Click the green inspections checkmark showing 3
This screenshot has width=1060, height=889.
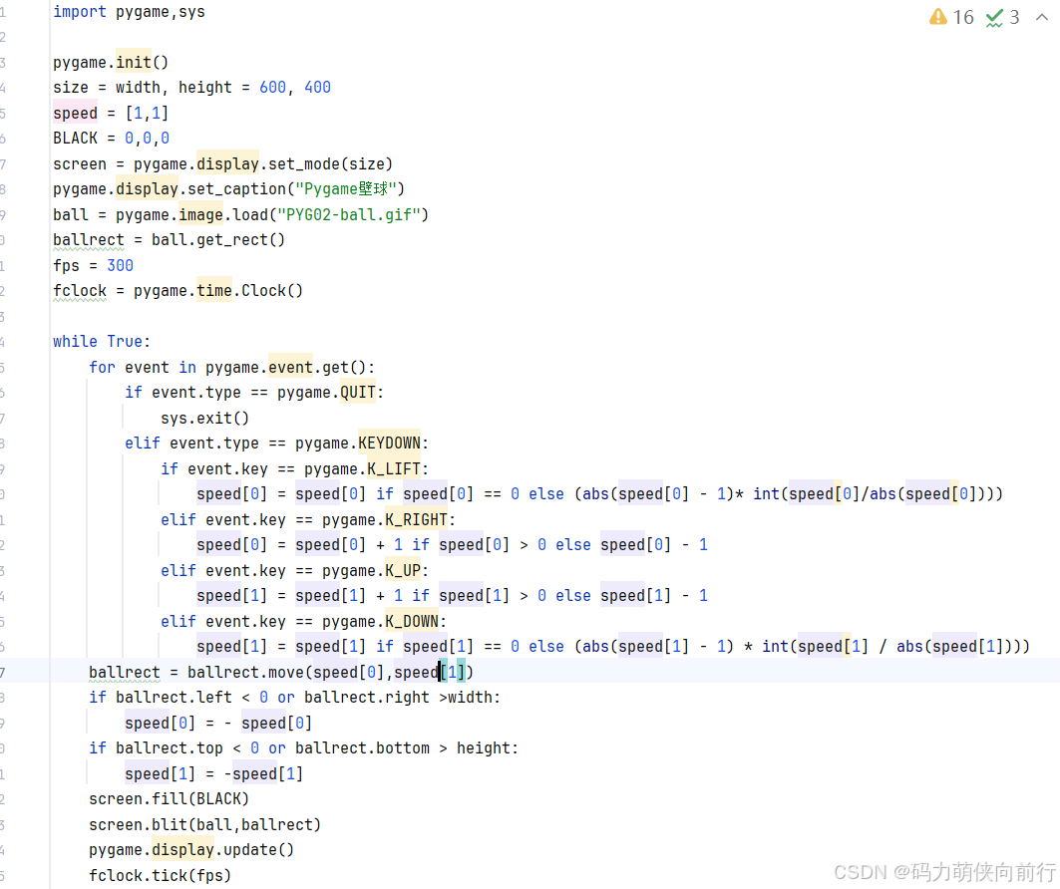994,17
